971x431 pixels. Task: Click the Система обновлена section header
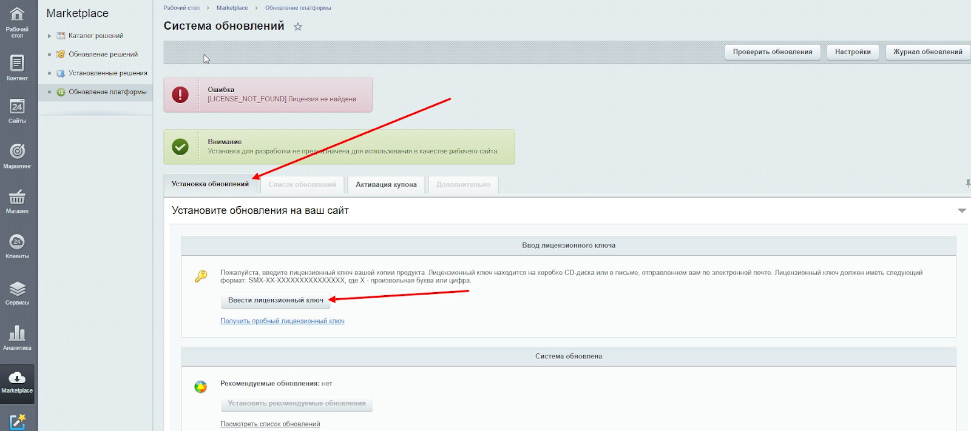click(x=569, y=356)
